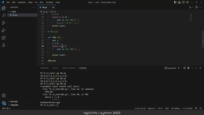Viewport: 204px width, 115px height.
Task: Open the Accounts menu
Action: [x=4, y=96]
